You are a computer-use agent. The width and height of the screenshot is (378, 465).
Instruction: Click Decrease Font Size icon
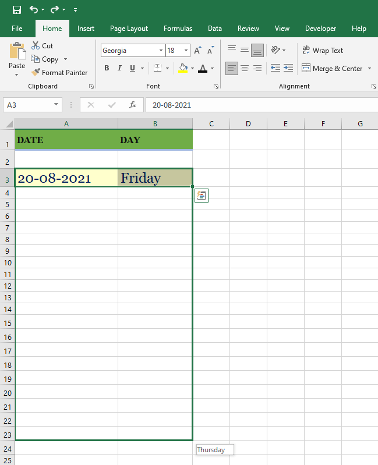tap(210, 51)
